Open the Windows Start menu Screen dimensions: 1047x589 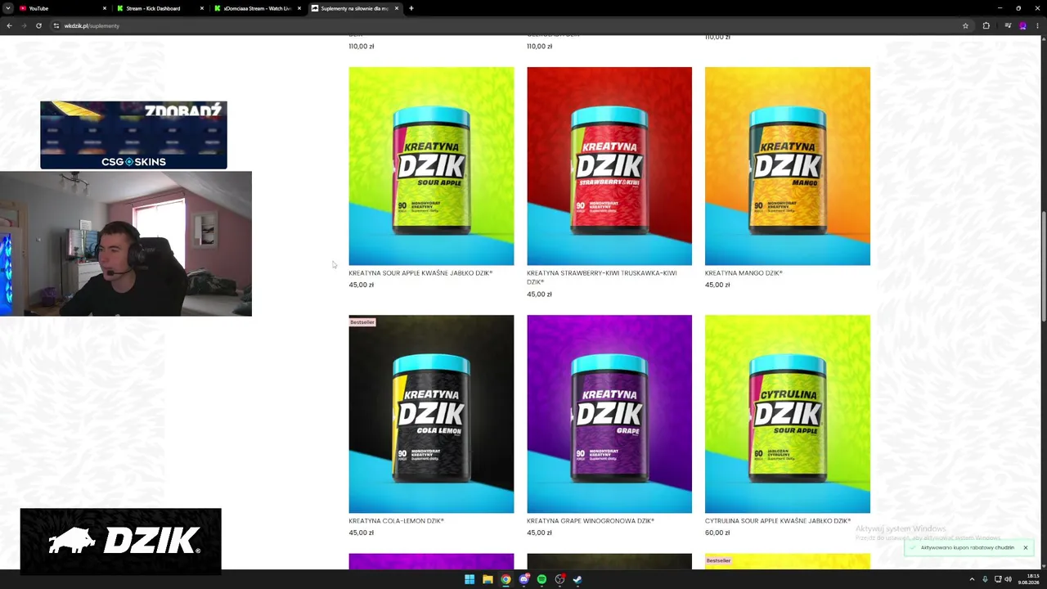point(470,579)
